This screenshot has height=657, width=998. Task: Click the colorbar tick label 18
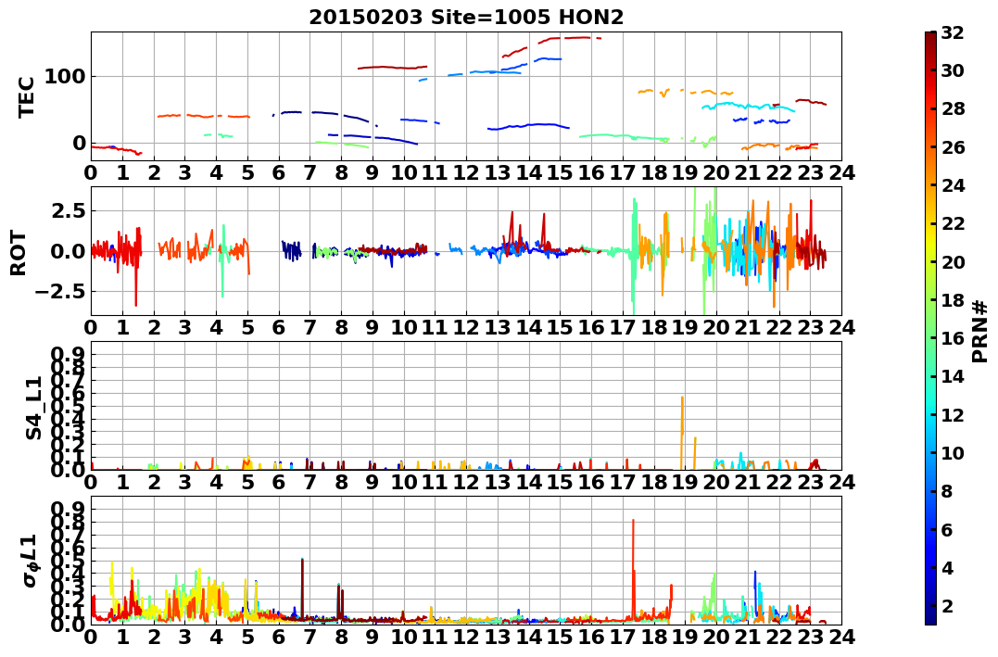pyautogui.click(x=953, y=300)
